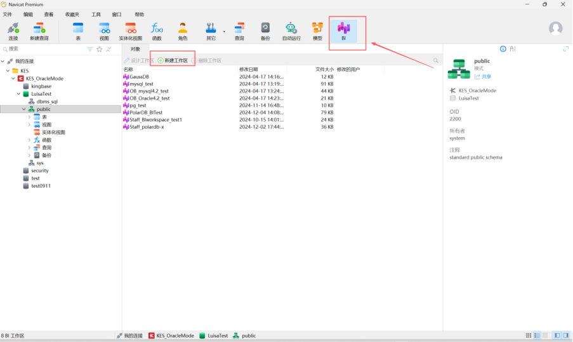
Task: Click the 新建查询 (New Query) icon
Action: click(39, 30)
